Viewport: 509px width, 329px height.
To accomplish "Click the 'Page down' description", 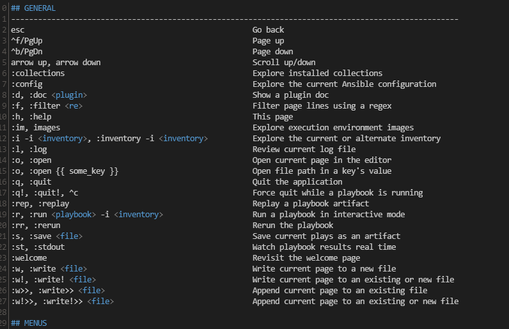I will (272, 52).
